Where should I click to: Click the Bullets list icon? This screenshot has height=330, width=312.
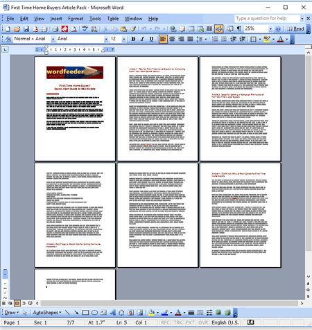(224, 39)
